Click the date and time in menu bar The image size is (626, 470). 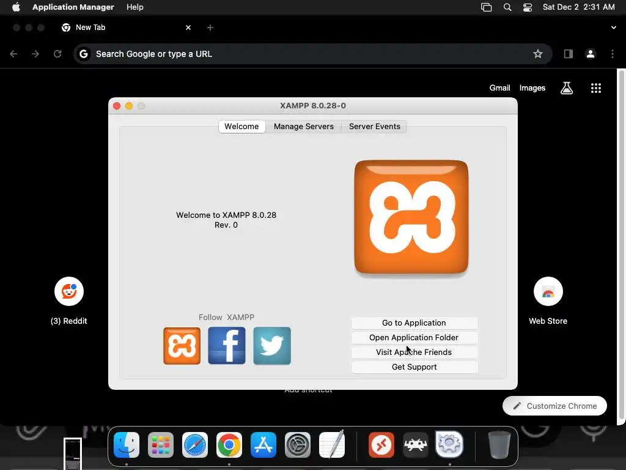point(578,7)
